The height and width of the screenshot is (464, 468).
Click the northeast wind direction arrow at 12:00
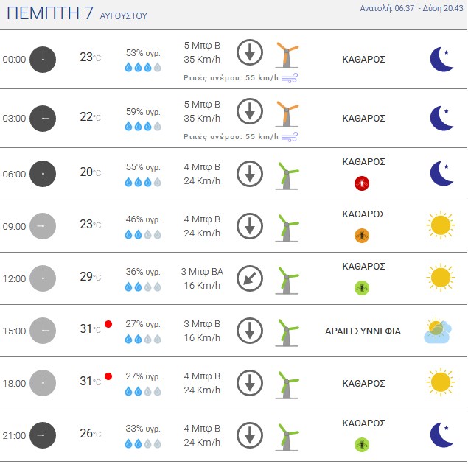coord(250,278)
